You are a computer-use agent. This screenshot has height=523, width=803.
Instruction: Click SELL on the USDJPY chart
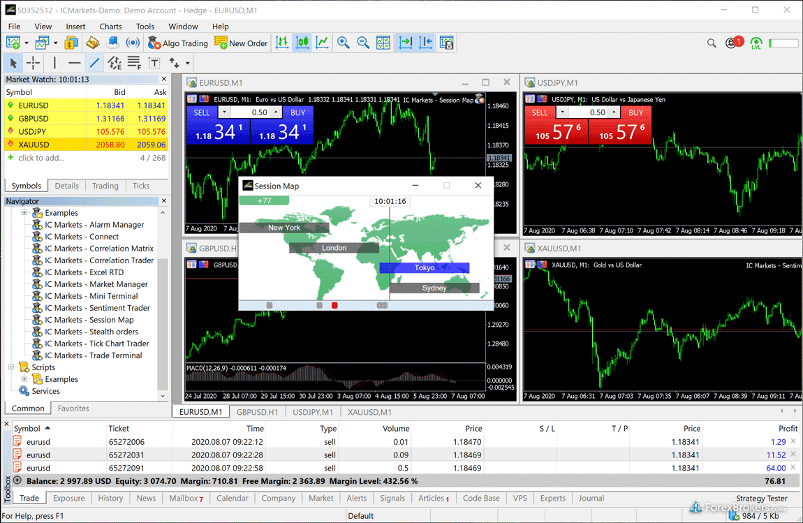coord(540,112)
